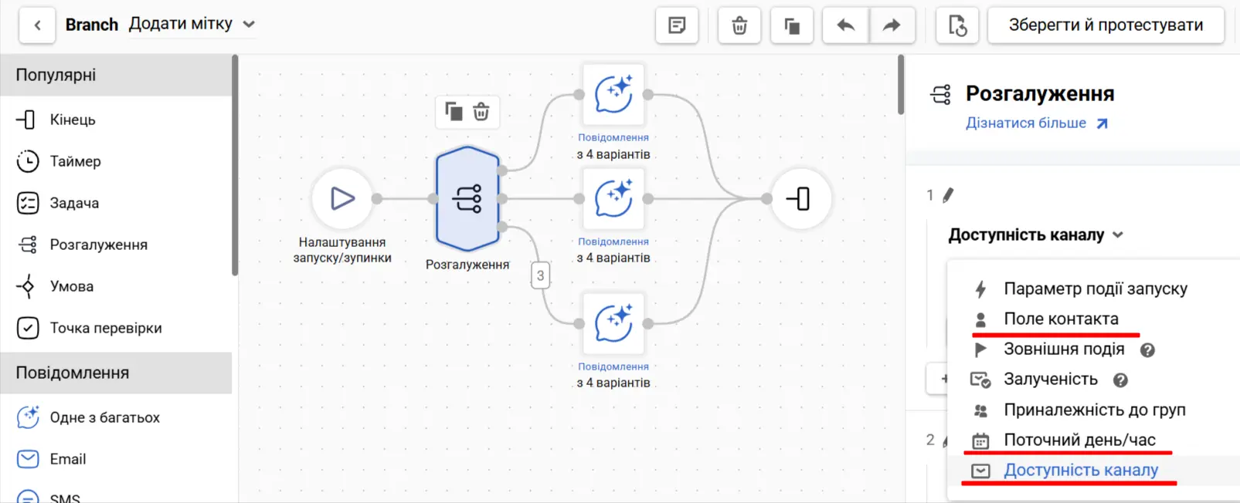Select Таймер block in the left sidebar
This screenshot has height=503, width=1240.
(x=75, y=161)
